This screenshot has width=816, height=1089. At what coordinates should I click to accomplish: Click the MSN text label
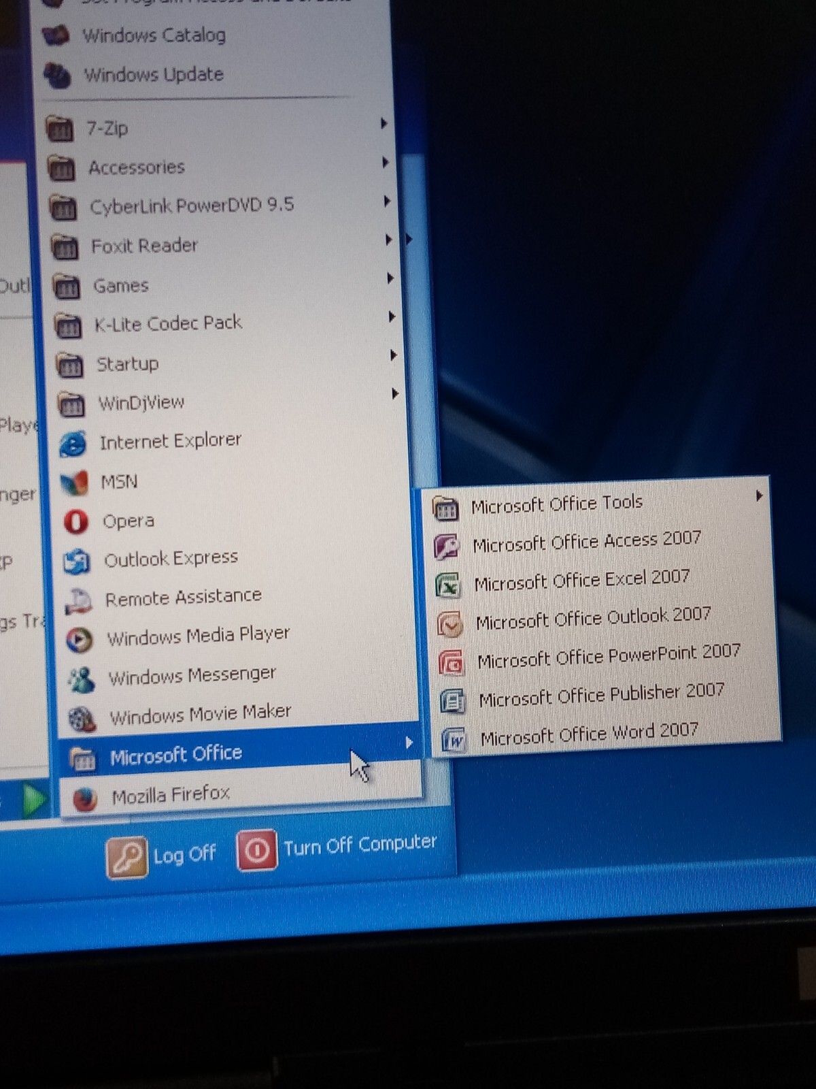(120, 482)
